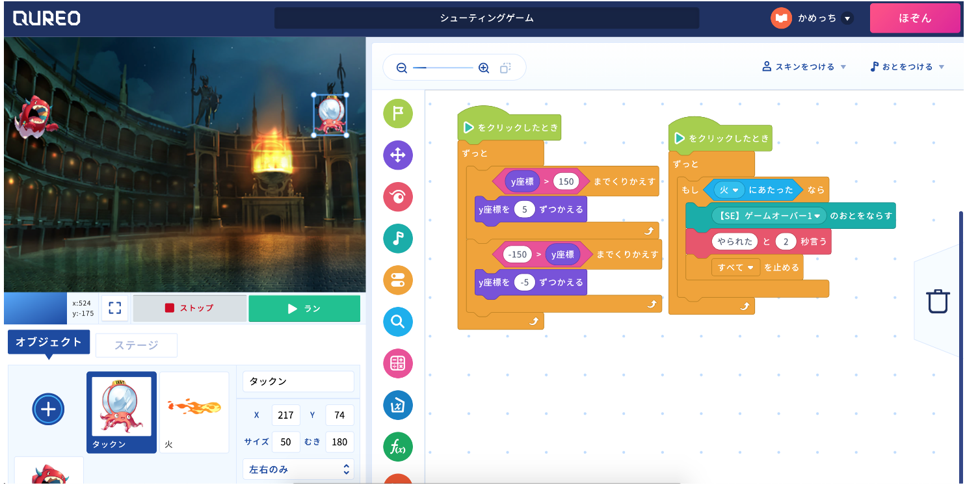
Task: Select the 火 object thumbnail
Action: pyautogui.click(x=194, y=412)
